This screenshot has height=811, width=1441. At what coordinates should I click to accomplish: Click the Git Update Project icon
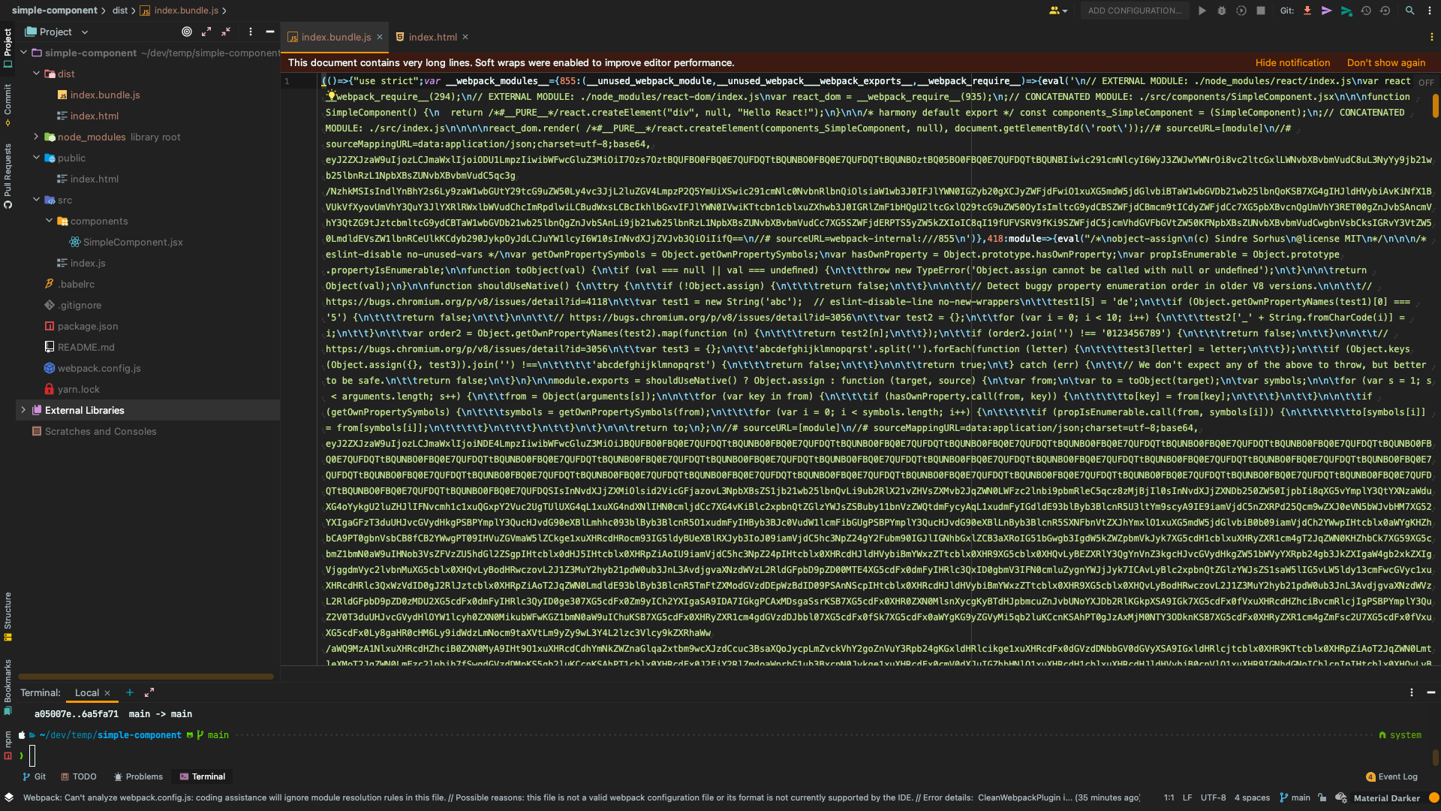tap(1307, 11)
